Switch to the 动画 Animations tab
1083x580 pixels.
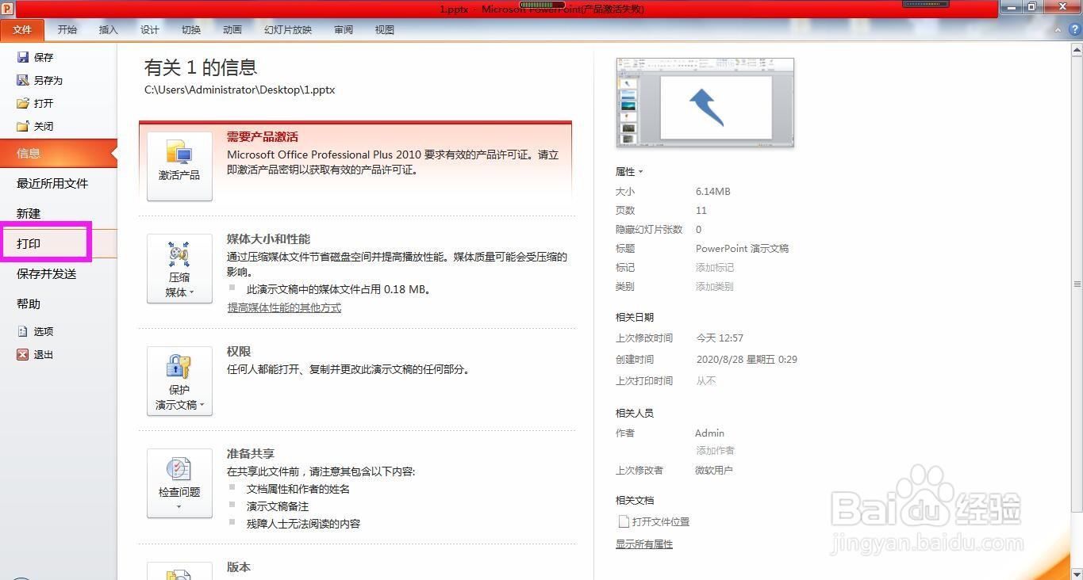coord(232,29)
